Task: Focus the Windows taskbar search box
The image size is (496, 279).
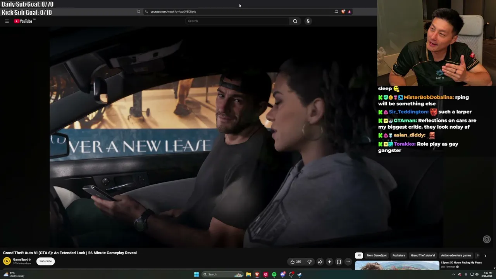Action: tap(222, 274)
